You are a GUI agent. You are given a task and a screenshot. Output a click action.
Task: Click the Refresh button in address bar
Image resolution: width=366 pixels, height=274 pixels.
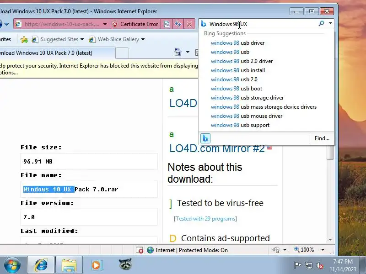pyautogui.click(x=178, y=24)
